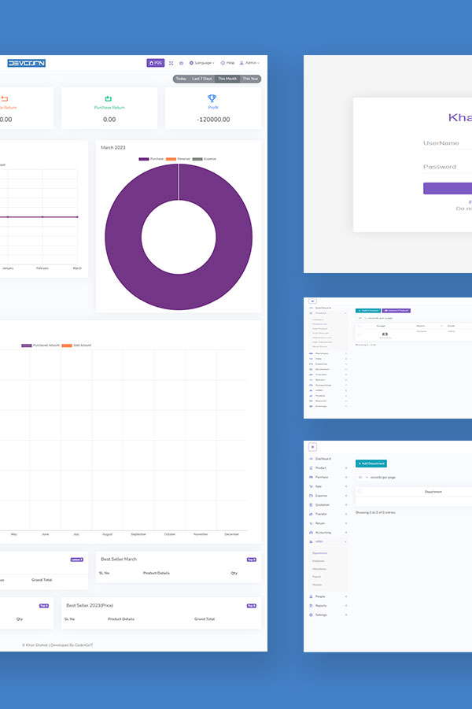Image resolution: width=472 pixels, height=709 pixels.
Task: Toggle the Revenue legend swatch on donut chart
Action: click(171, 159)
